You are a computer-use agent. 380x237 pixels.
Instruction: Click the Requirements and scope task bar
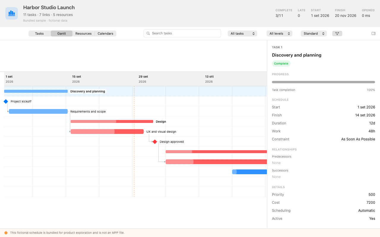(x=38, y=111)
